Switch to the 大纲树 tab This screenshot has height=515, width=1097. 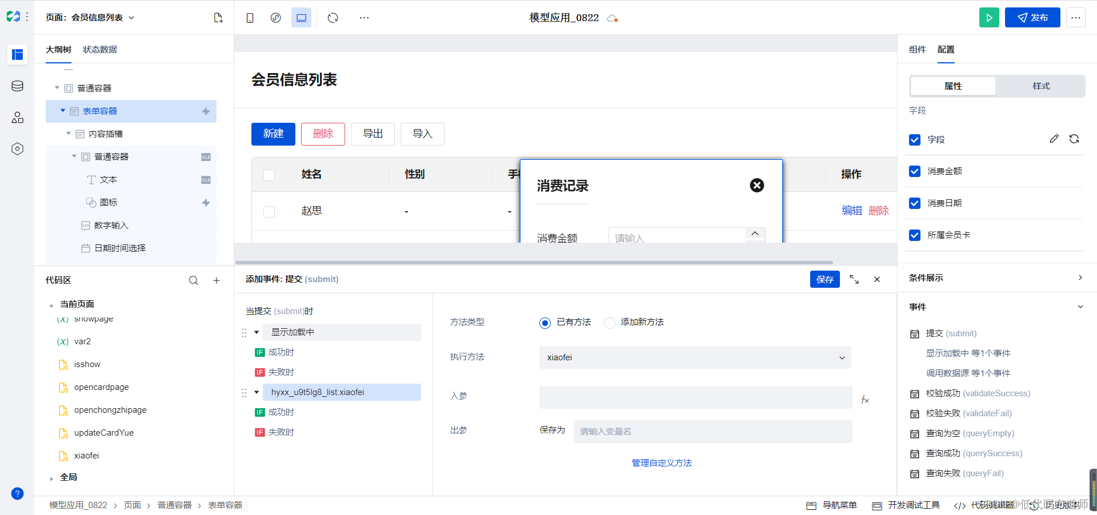click(58, 50)
